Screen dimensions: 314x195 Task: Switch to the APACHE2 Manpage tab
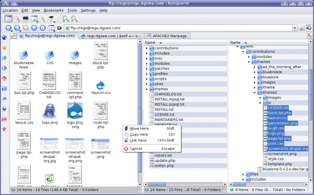[x=167, y=36]
